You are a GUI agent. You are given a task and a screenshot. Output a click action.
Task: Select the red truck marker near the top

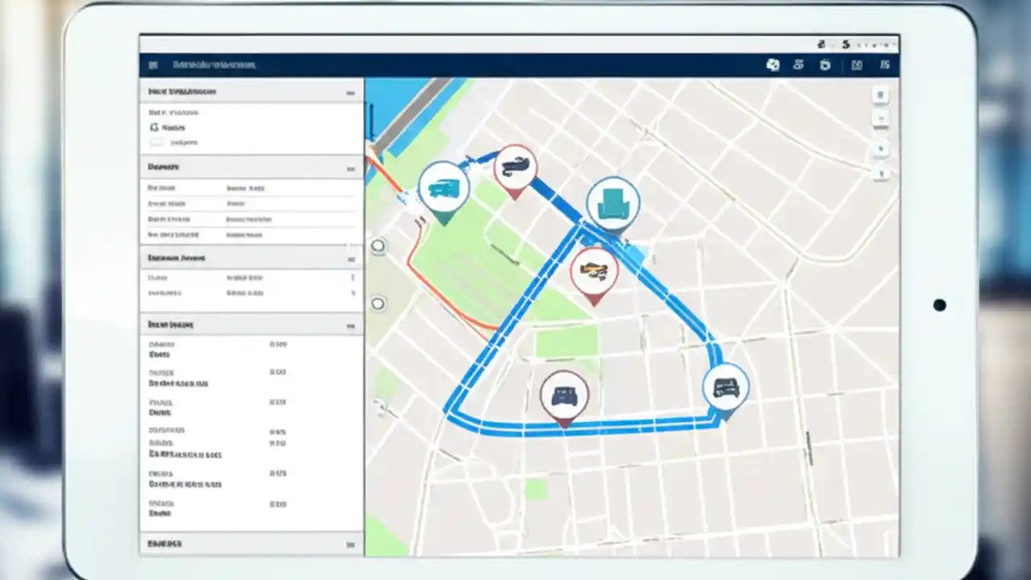[x=515, y=165]
